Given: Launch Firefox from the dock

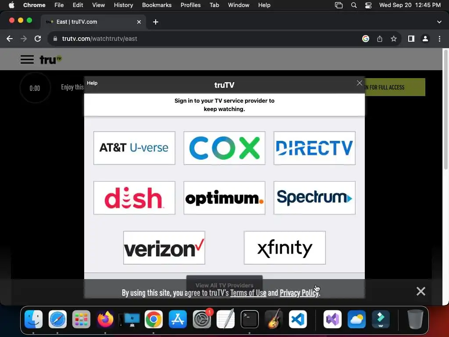Looking at the screenshot, I should click(105, 319).
